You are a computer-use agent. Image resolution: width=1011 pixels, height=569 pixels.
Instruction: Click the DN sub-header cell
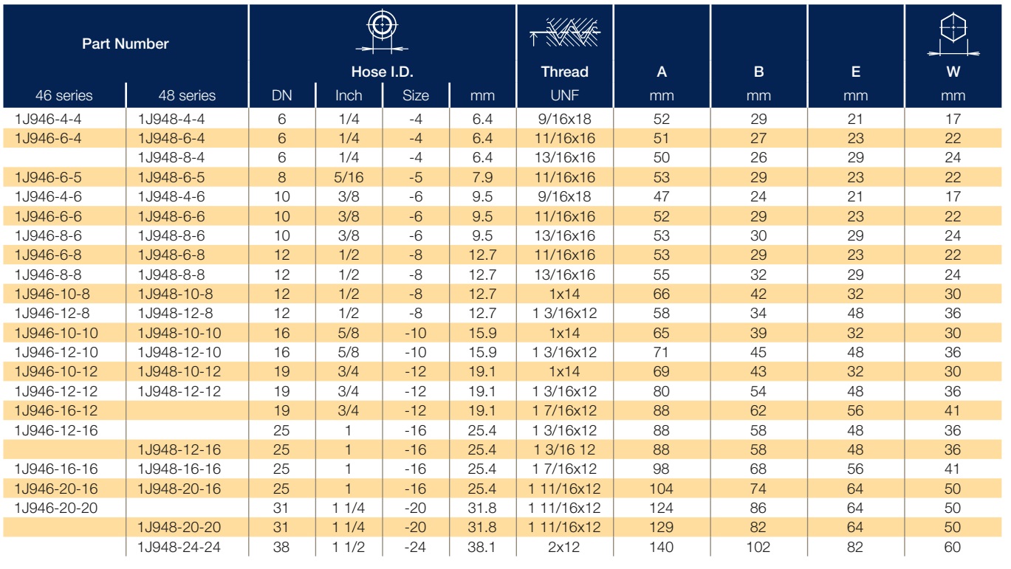(x=282, y=95)
